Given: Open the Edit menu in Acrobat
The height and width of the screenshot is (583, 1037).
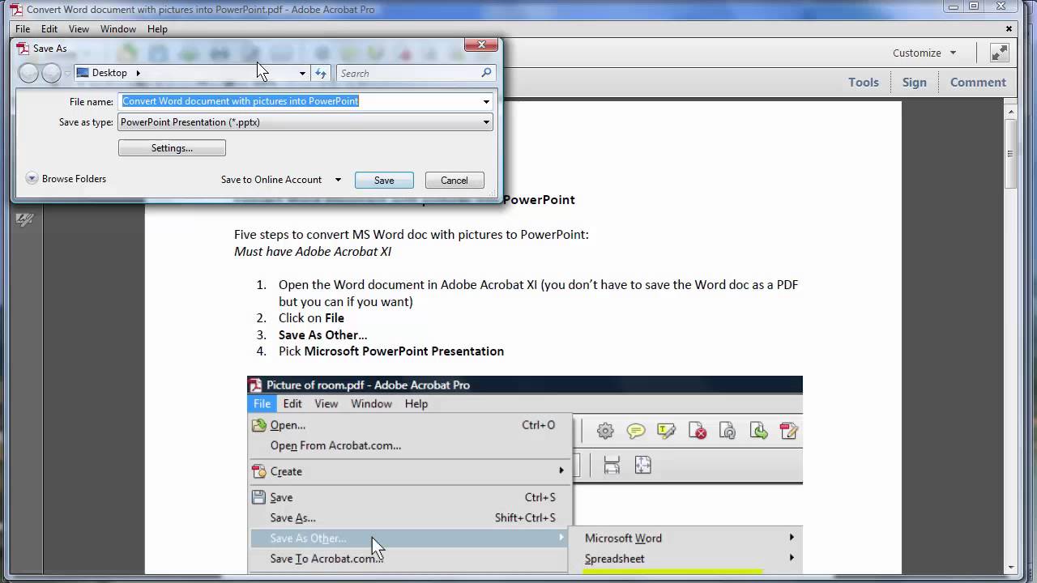Looking at the screenshot, I should (x=49, y=29).
